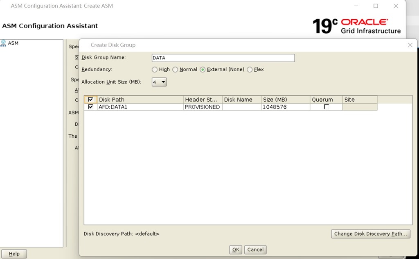
Task: Choose High redundancy radio button
Action: (154, 70)
